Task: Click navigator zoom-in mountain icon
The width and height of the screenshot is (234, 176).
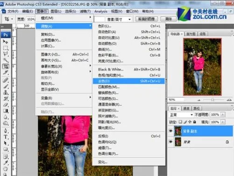Action: 229,100
